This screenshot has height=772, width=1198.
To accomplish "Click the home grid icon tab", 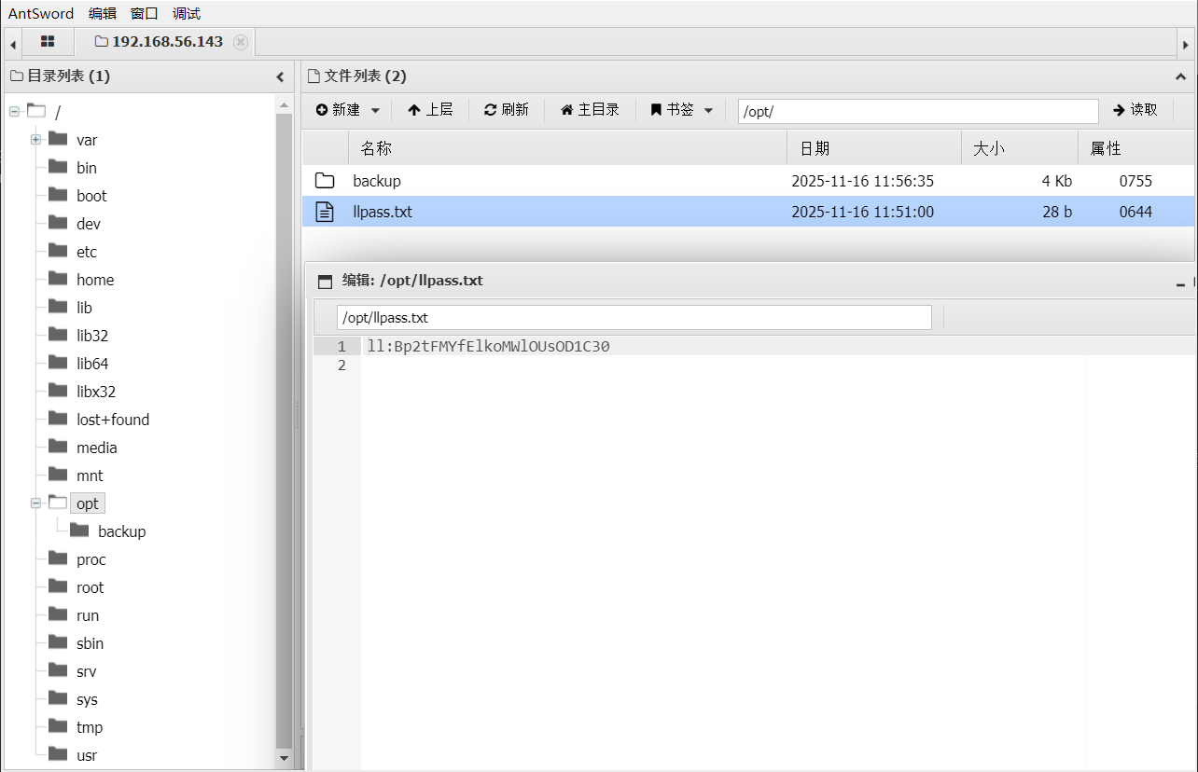I will 48,42.
